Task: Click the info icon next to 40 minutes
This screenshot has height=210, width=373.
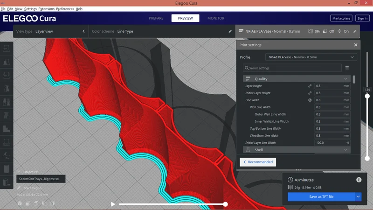Action: click(x=359, y=180)
